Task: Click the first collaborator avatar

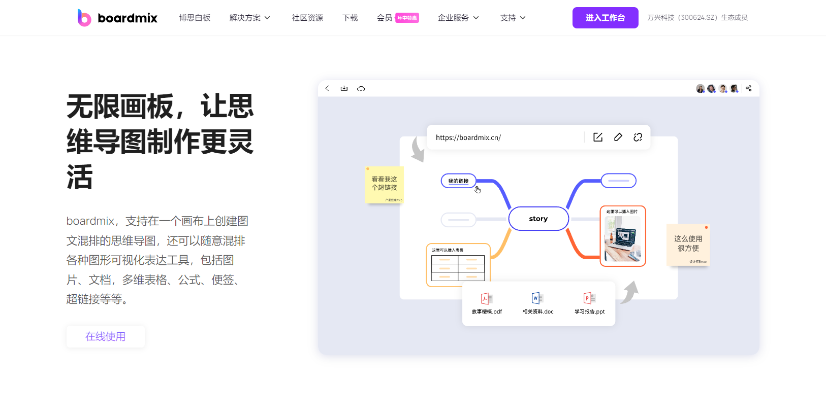Action: pyautogui.click(x=701, y=89)
